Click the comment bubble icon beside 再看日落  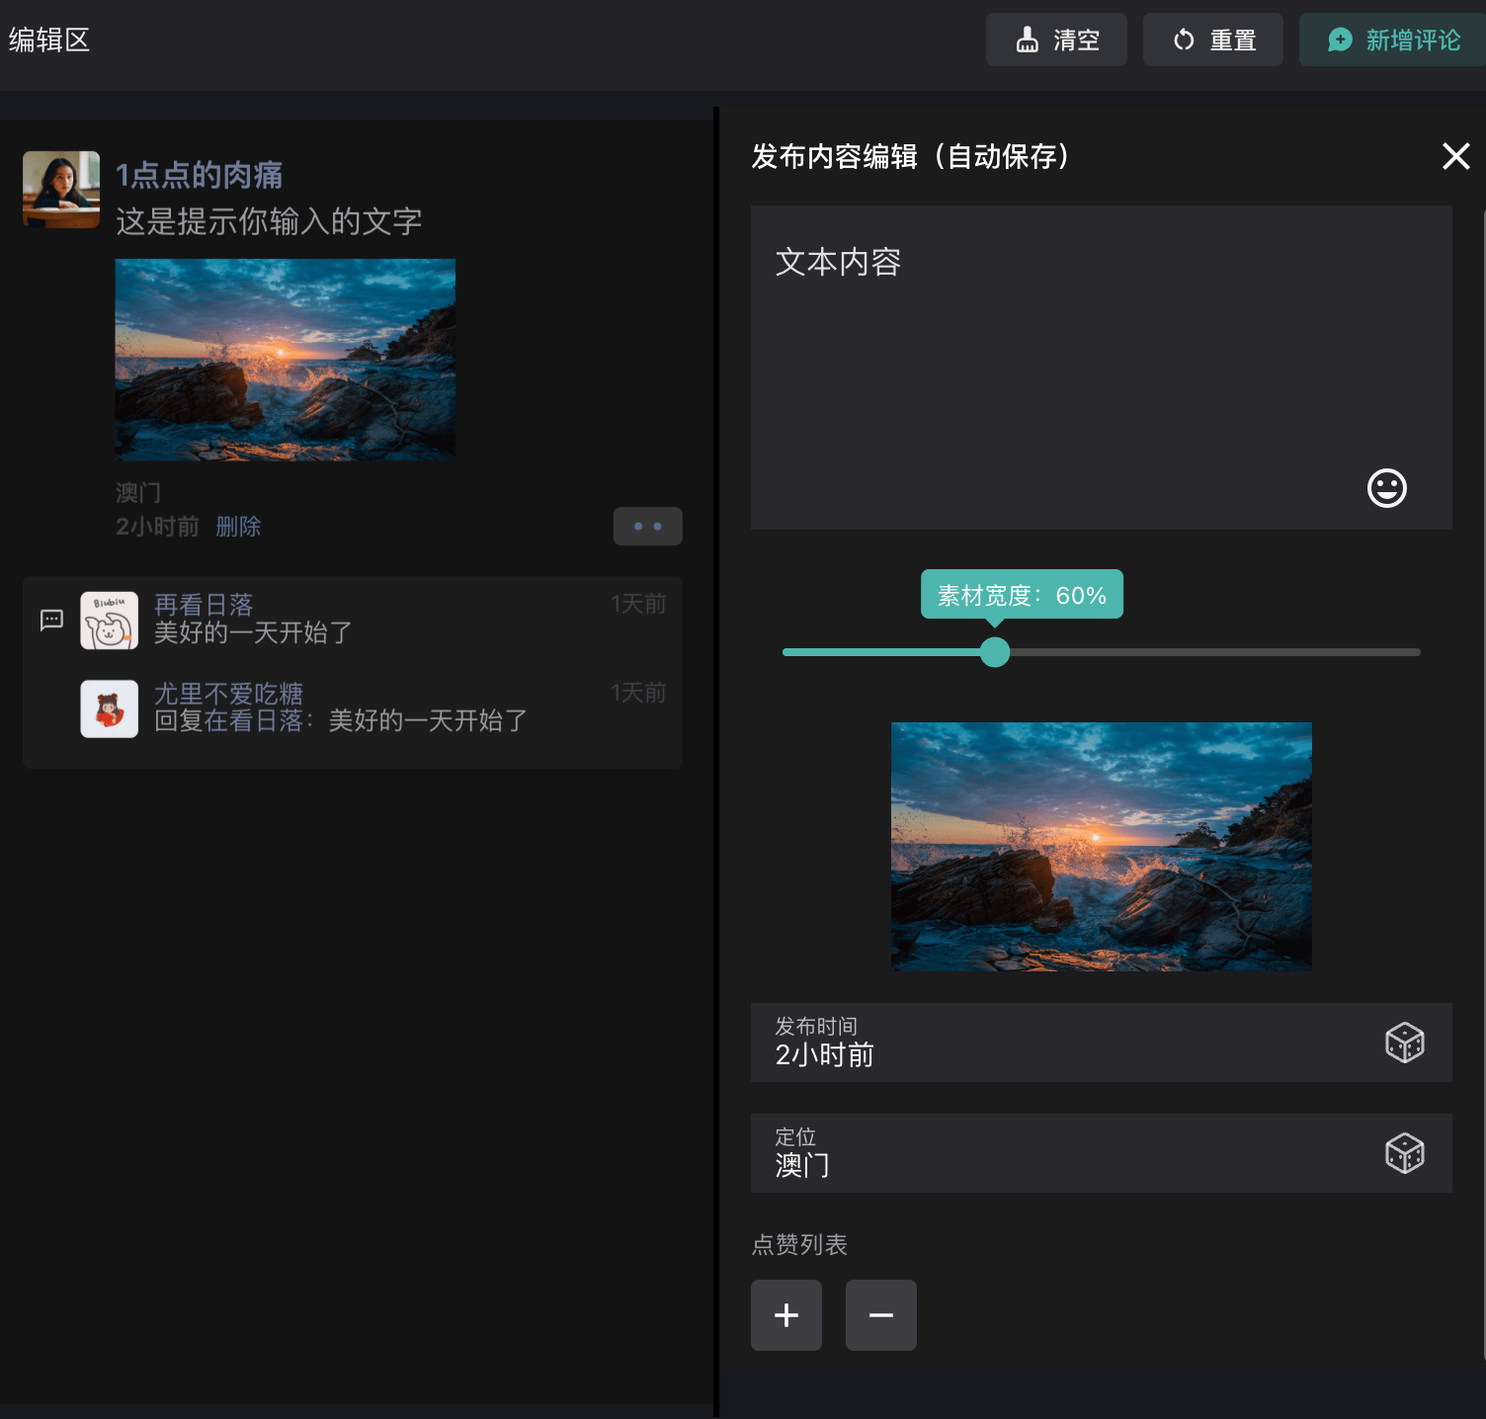pos(51,620)
